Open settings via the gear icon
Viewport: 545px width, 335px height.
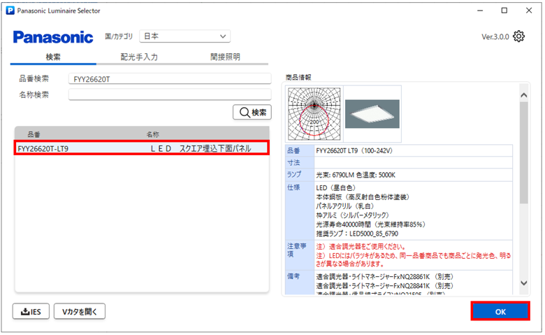[x=518, y=36]
